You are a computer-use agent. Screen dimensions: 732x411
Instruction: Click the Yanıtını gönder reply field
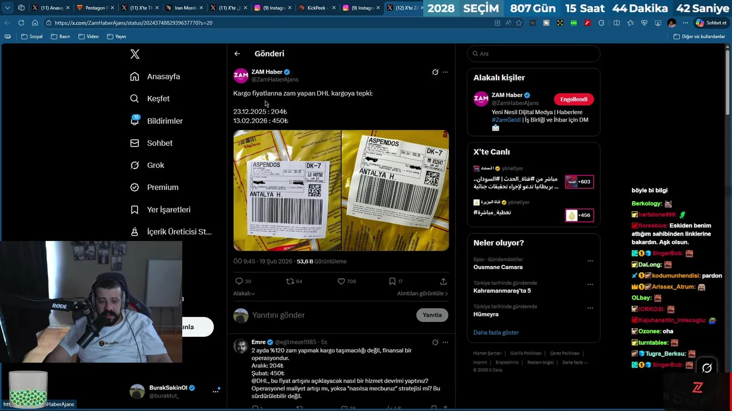(332, 315)
